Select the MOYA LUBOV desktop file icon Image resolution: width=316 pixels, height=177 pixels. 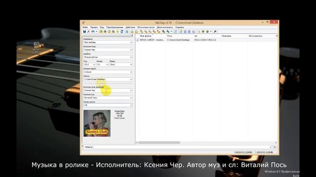[x=36, y=48]
